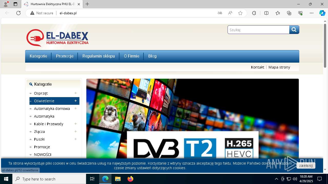Open Złącza category link

39,132
